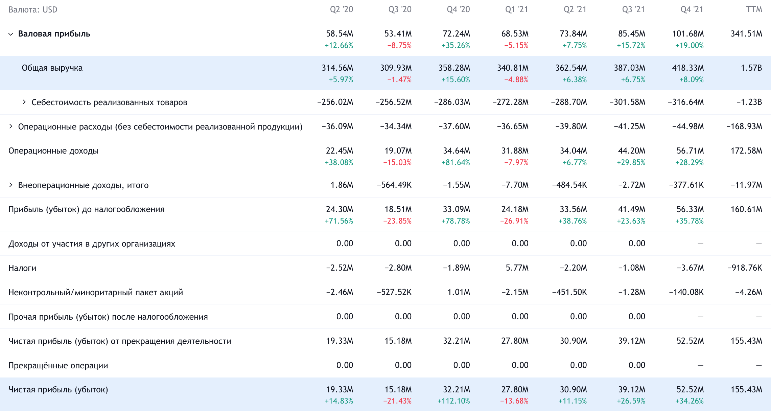The image size is (771, 412).
Task: Click pretax income value 24.30M
Action: click(340, 209)
